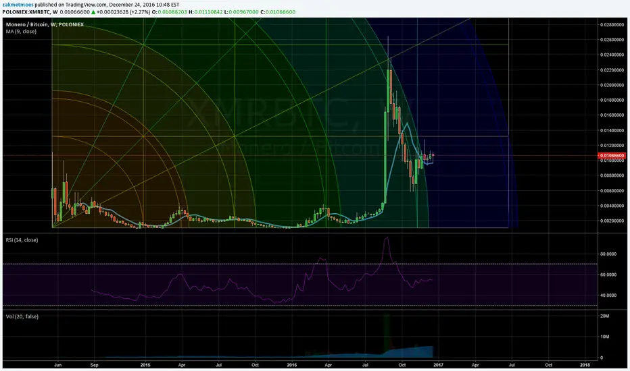Click the Jun label on time axis
The width and height of the screenshot is (630, 371).
coord(58,365)
